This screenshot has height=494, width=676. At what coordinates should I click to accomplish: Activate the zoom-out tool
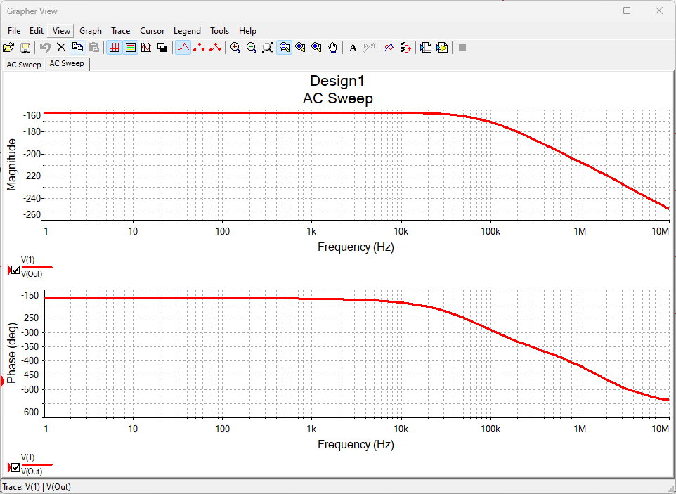point(252,47)
